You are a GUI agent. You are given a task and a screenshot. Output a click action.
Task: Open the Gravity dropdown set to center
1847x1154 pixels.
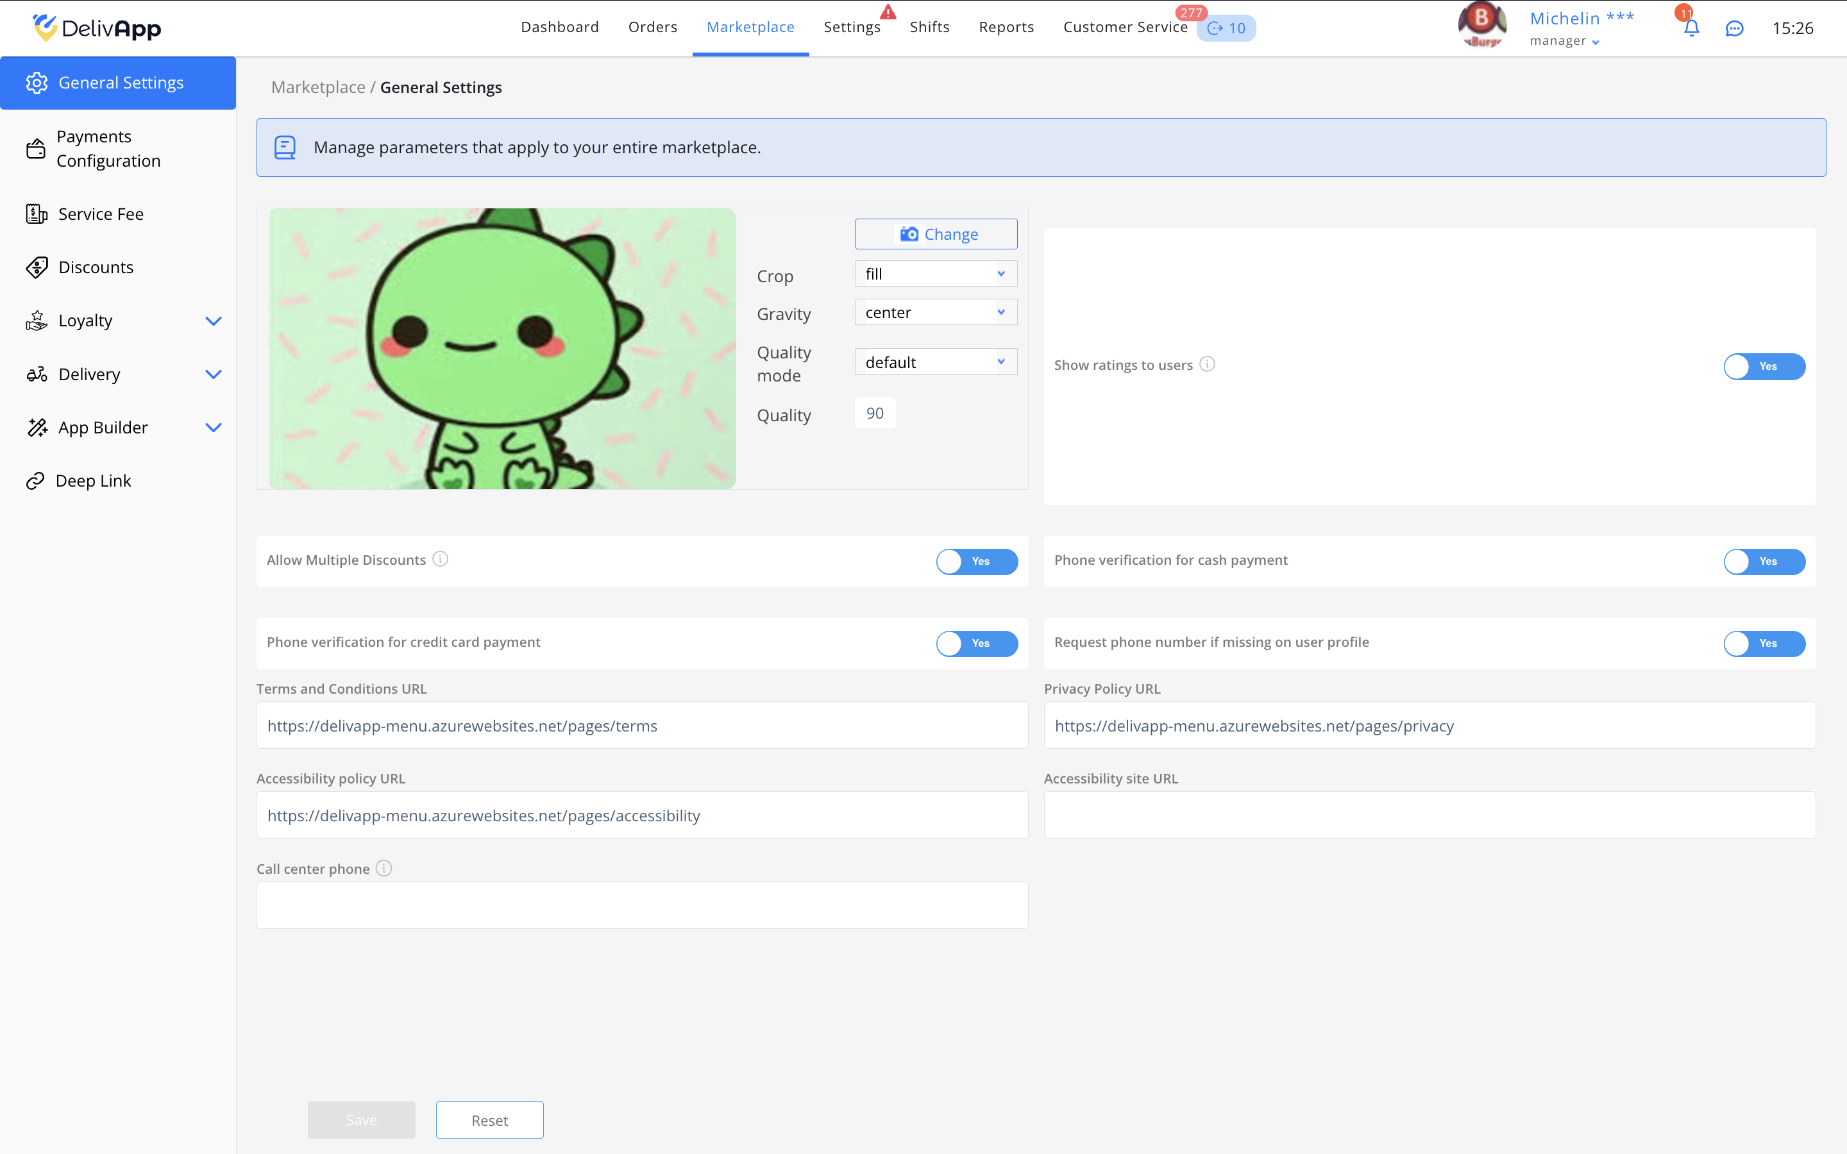tap(935, 312)
